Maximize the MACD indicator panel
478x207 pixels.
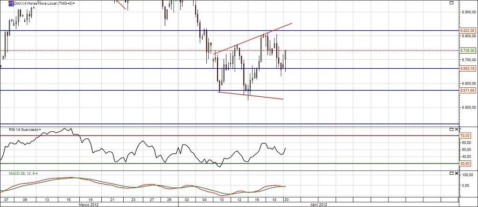click(x=451, y=173)
